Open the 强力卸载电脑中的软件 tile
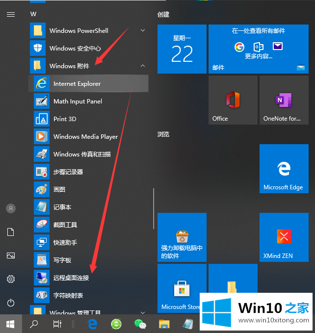Viewport: 315px width, 333px height. [182, 237]
